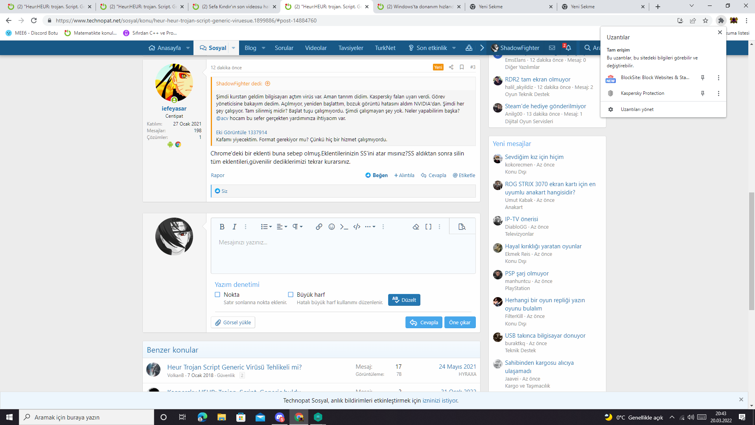Click the editor preview icon
This screenshot has height=425, width=755.
[462, 227]
